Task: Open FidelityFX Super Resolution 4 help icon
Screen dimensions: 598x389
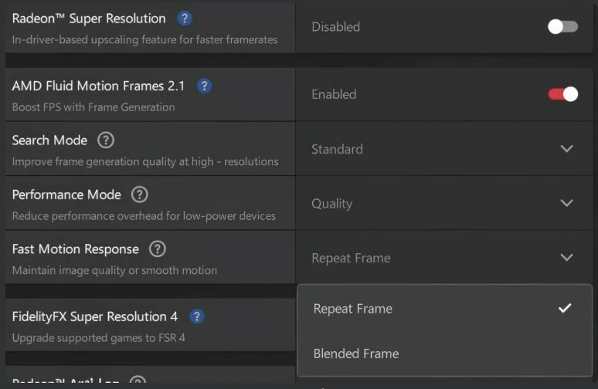Action: [x=196, y=316]
